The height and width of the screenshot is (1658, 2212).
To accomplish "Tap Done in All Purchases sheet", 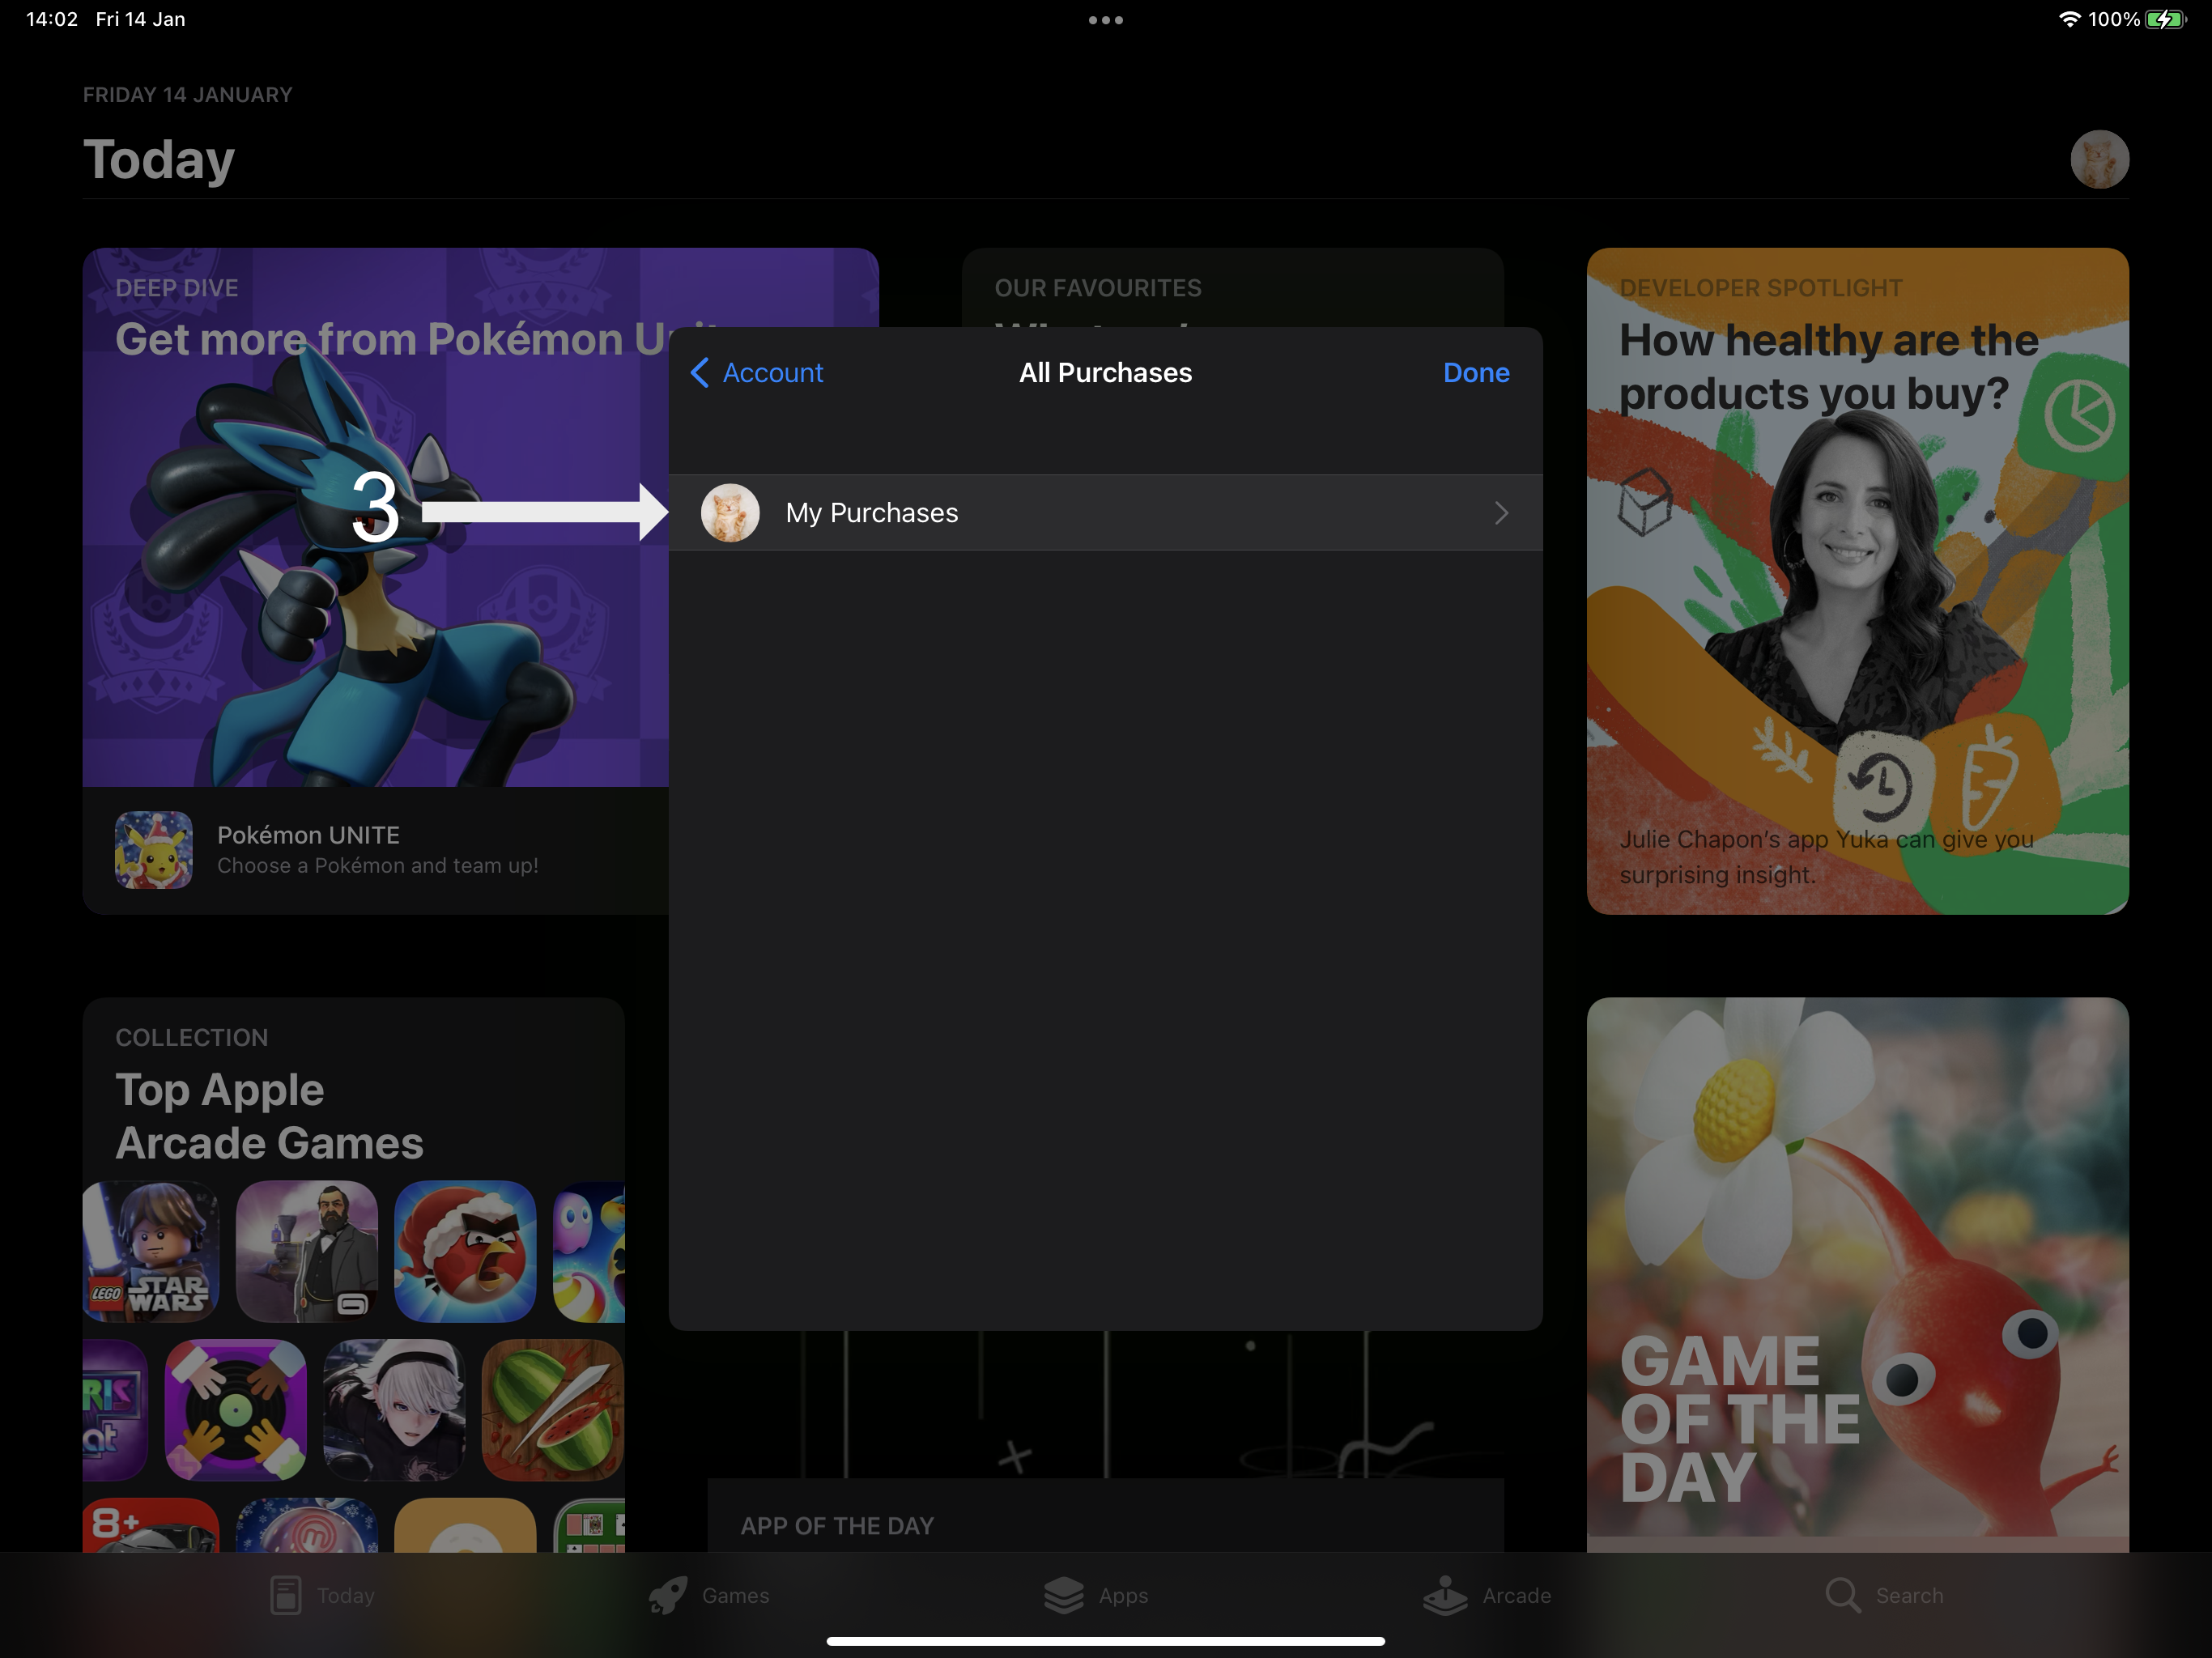I will point(1476,373).
